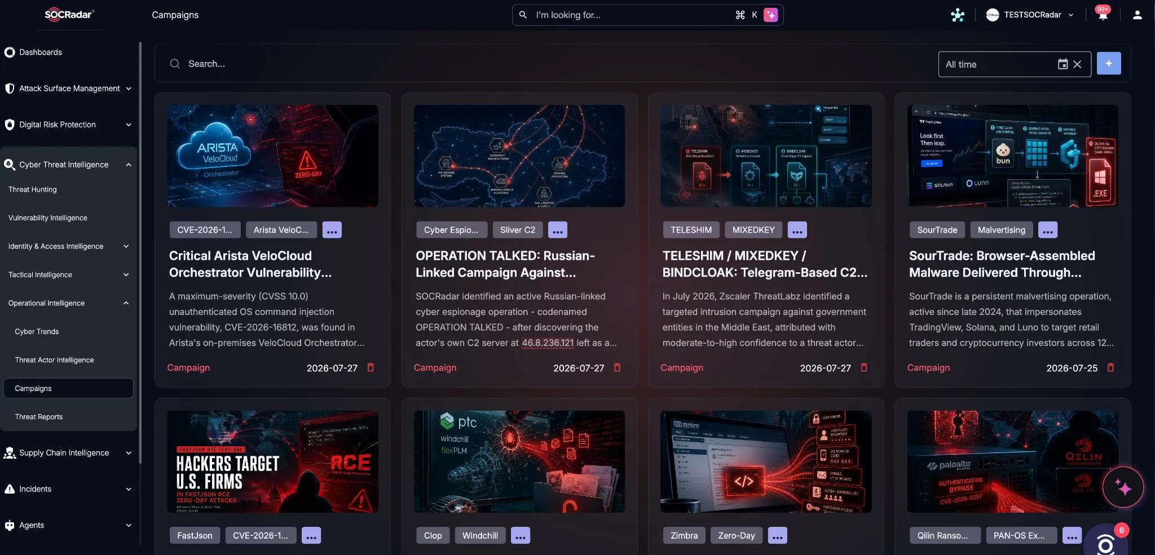Open Threat Hunting page

point(33,189)
